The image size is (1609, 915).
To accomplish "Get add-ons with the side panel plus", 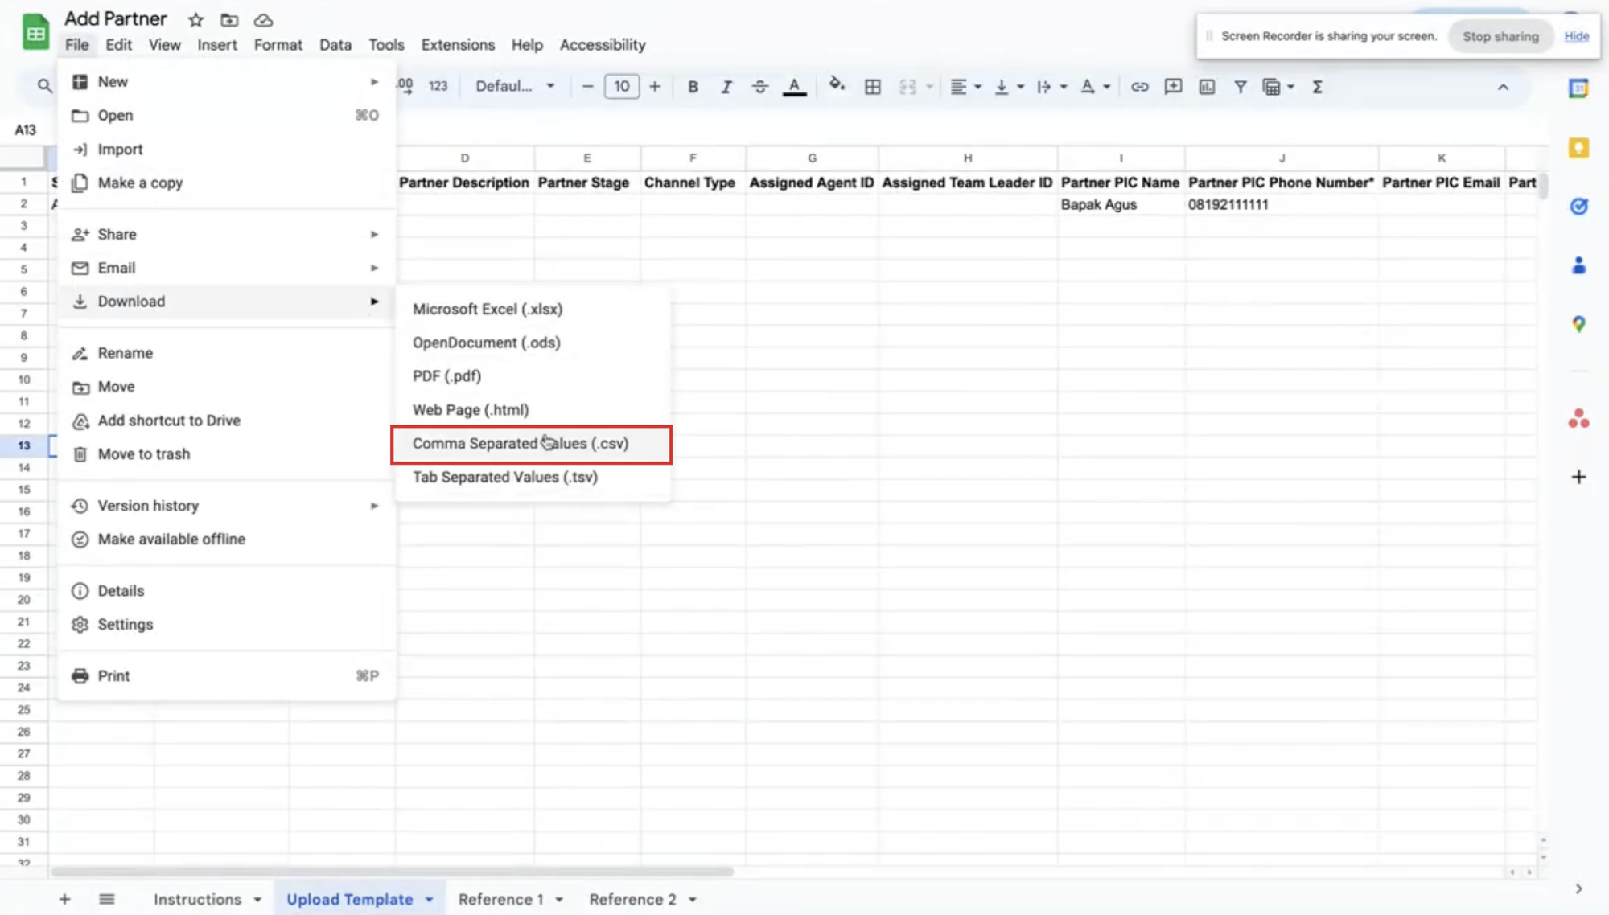I will (x=1578, y=477).
